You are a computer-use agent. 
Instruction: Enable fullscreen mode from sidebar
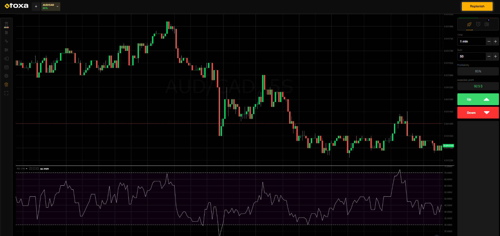click(x=6, y=93)
